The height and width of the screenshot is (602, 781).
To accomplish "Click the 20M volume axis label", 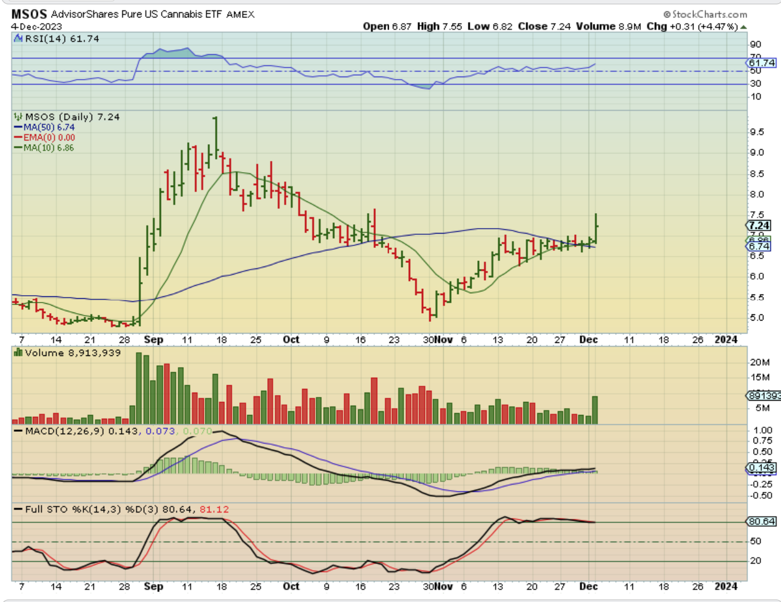I will point(760,362).
